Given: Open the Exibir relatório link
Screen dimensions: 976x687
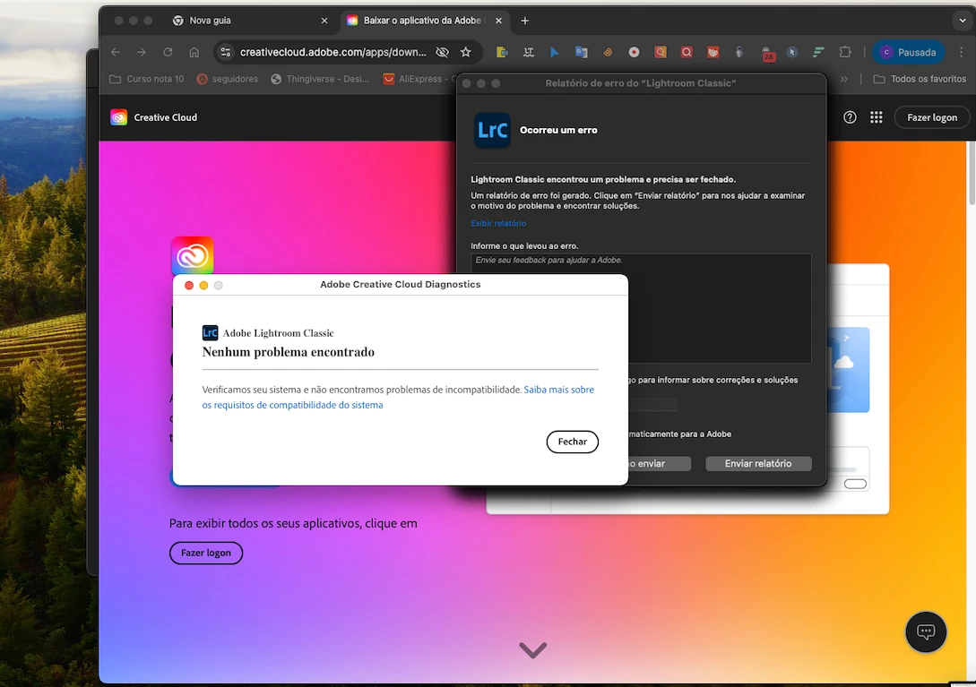Looking at the screenshot, I should point(498,223).
